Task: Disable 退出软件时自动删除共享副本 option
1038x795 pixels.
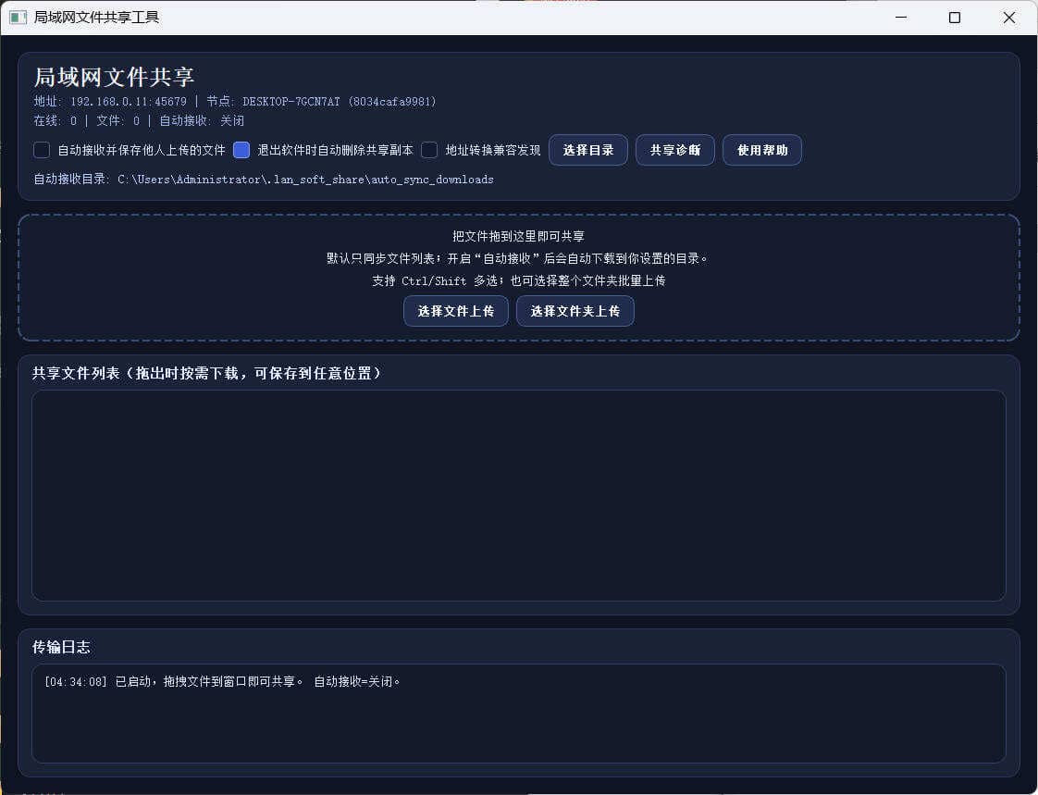Action: pyautogui.click(x=241, y=150)
